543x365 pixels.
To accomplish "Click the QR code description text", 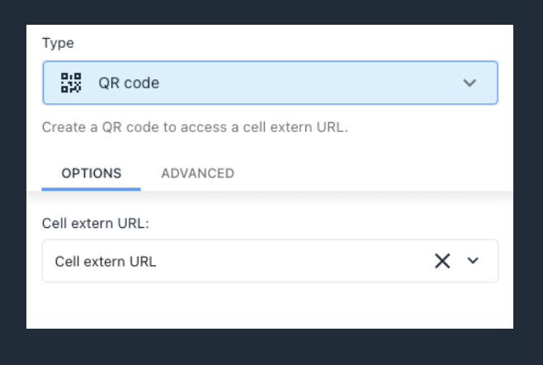I will click(195, 127).
